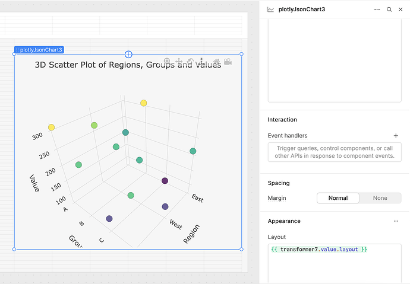Click the video camera icon in modebar
The width and height of the screenshot is (410, 284).
coord(228,62)
